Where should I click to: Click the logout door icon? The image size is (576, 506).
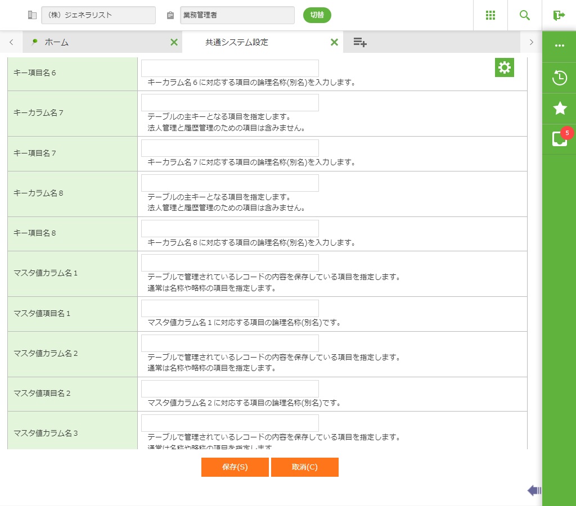point(559,15)
